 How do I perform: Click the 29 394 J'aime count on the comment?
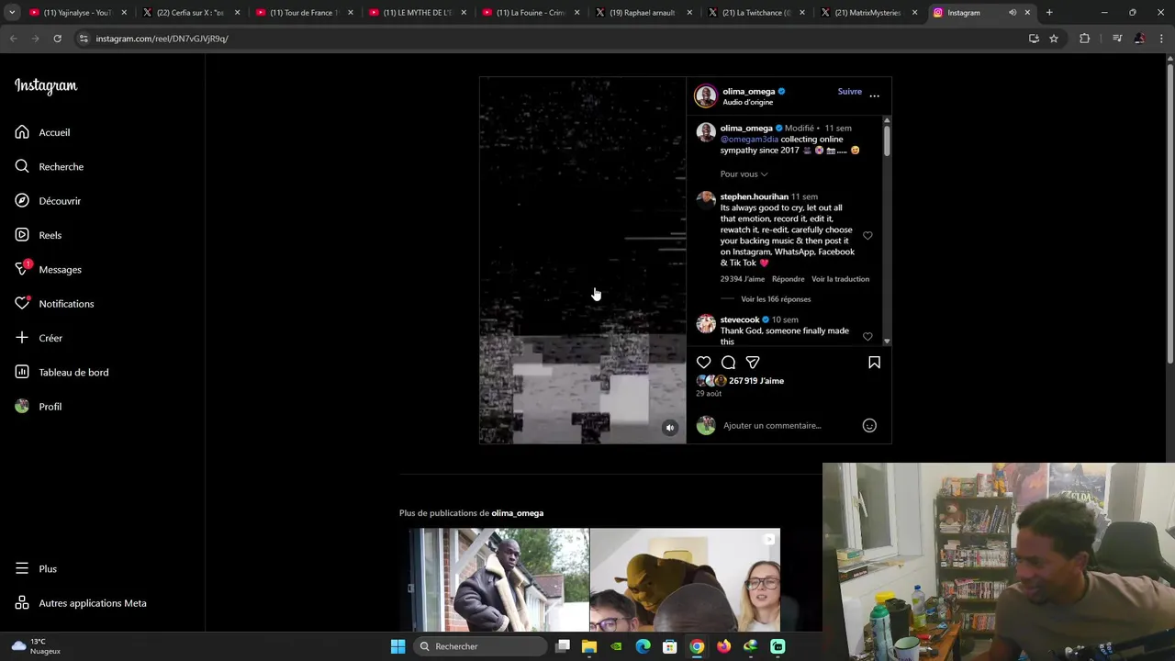(x=743, y=279)
